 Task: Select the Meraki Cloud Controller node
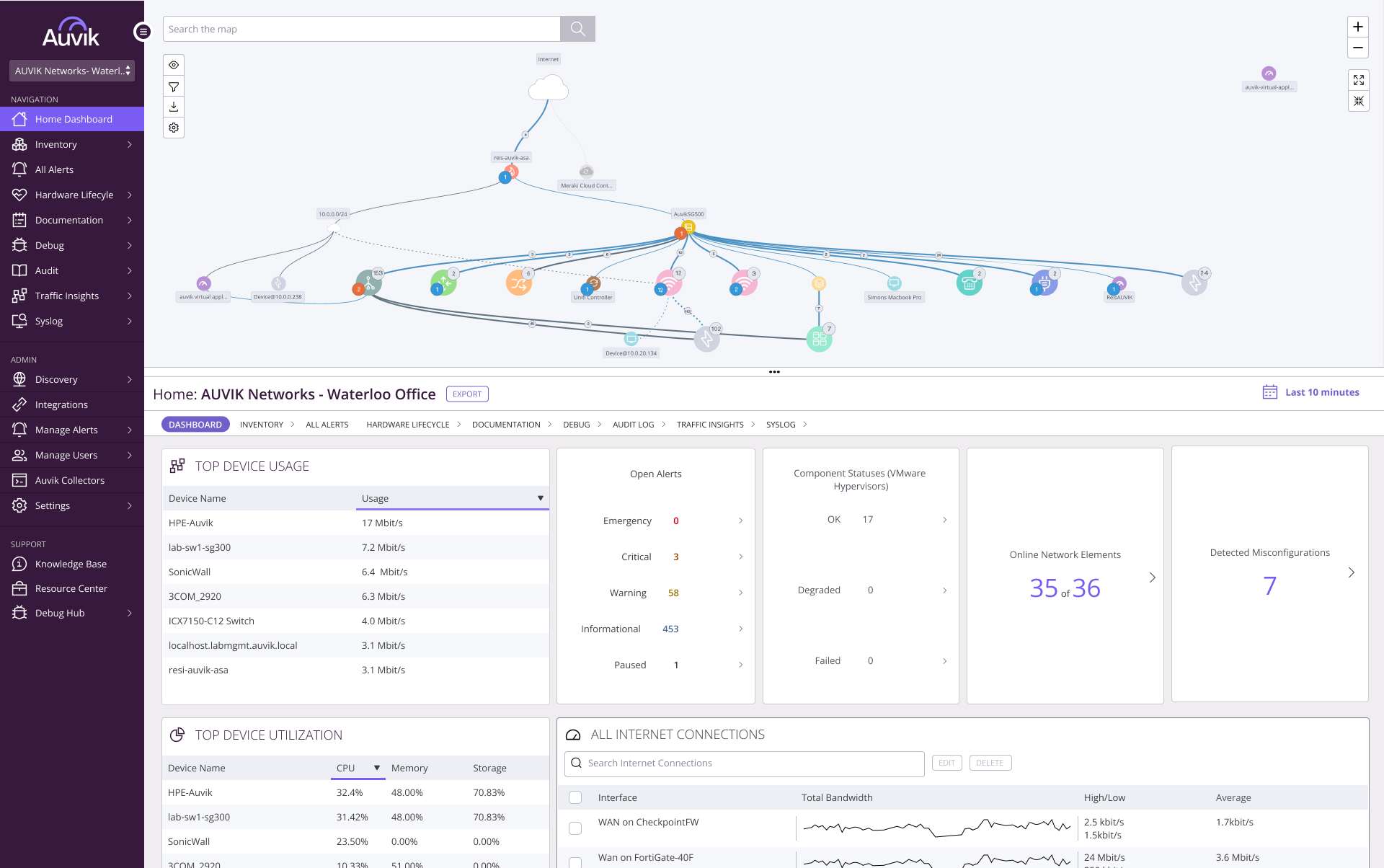587,172
